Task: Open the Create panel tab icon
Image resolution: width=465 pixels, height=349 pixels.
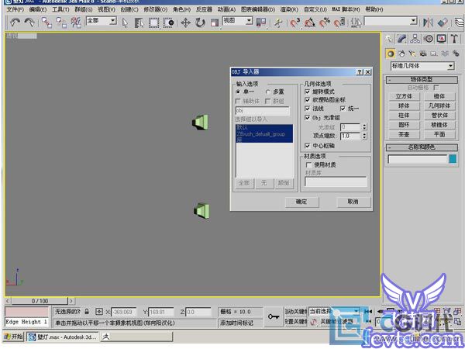Action: point(389,39)
